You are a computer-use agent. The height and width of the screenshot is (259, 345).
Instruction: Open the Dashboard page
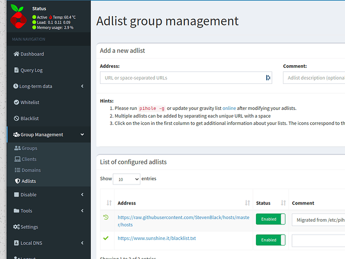pos(32,54)
